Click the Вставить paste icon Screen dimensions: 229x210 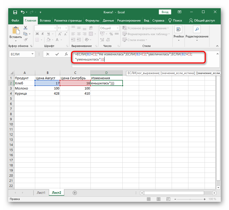pyautogui.click(x=16, y=31)
